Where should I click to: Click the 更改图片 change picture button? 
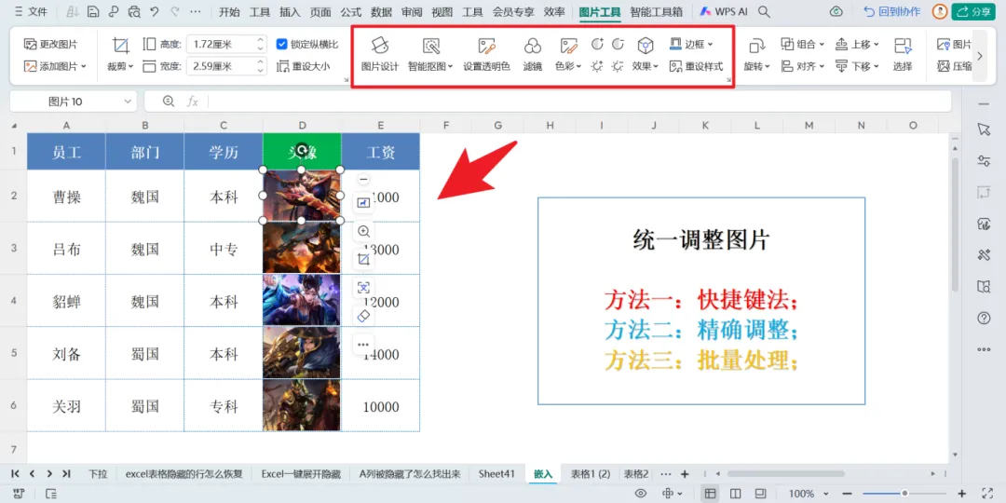coord(51,45)
